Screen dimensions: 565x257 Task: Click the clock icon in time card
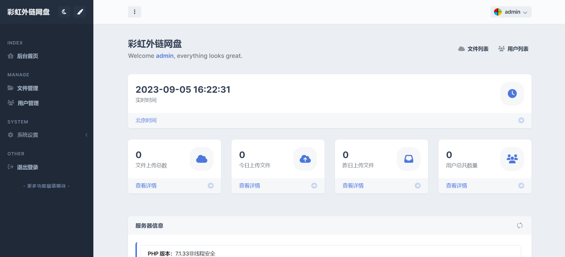[512, 94]
